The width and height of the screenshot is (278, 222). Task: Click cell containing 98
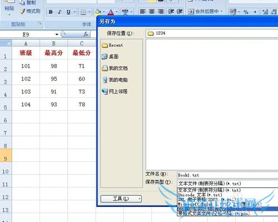54,66
